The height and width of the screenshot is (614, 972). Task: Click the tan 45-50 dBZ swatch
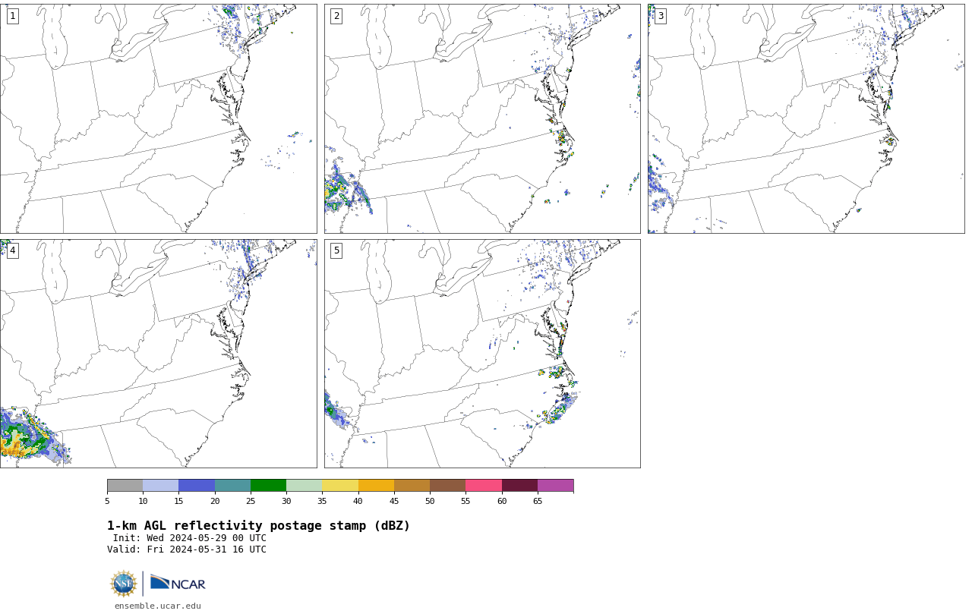(412, 486)
